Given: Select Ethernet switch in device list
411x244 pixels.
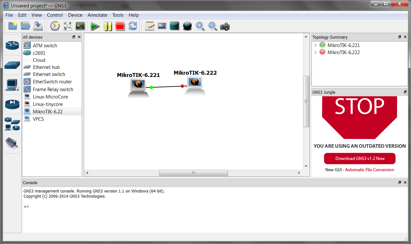Looking at the screenshot, I should pos(52,74).
